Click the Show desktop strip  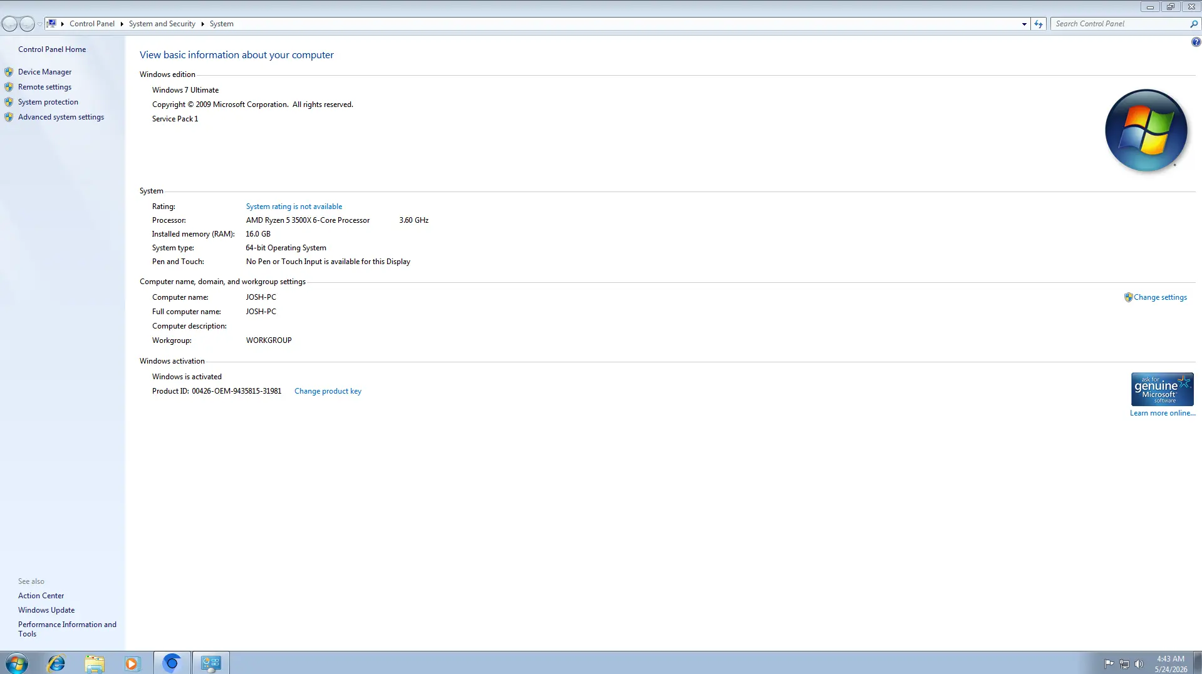[x=1198, y=663]
